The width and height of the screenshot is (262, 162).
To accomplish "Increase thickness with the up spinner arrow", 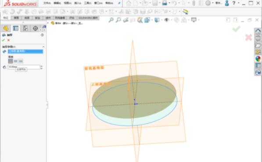I will pyautogui.click(x=41, y=66).
